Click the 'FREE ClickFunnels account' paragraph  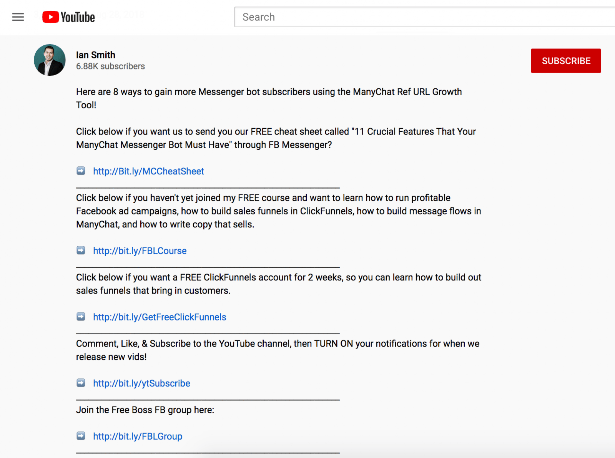click(279, 284)
